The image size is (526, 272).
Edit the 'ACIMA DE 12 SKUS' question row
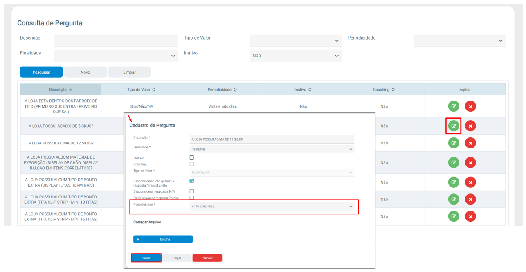pos(453,143)
